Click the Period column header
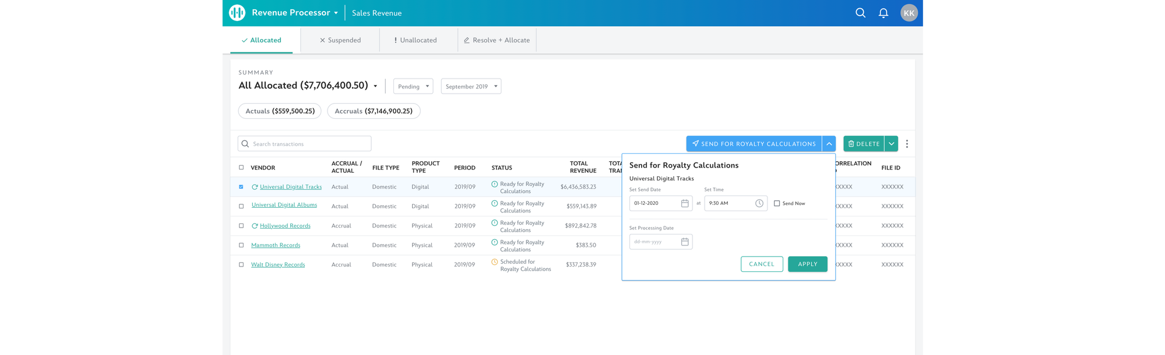1165x355 pixels. (464, 168)
